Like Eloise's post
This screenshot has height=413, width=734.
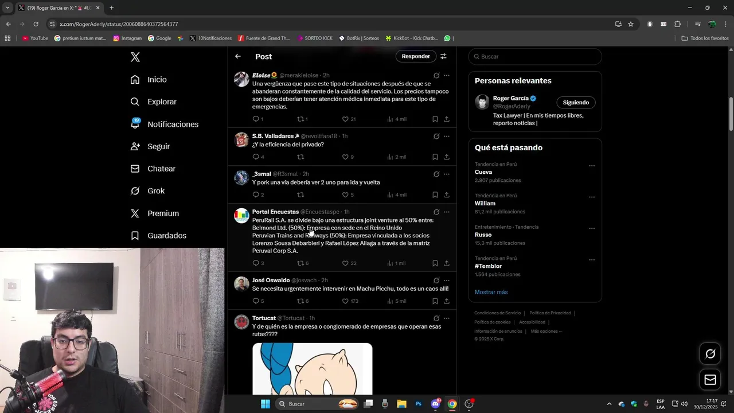[x=345, y=119]
